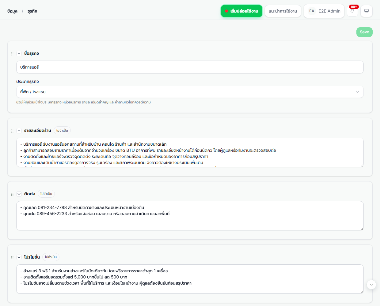Click the EA avatar badge
This screenshot has width=380, height=306.
[x=312, y=11]
